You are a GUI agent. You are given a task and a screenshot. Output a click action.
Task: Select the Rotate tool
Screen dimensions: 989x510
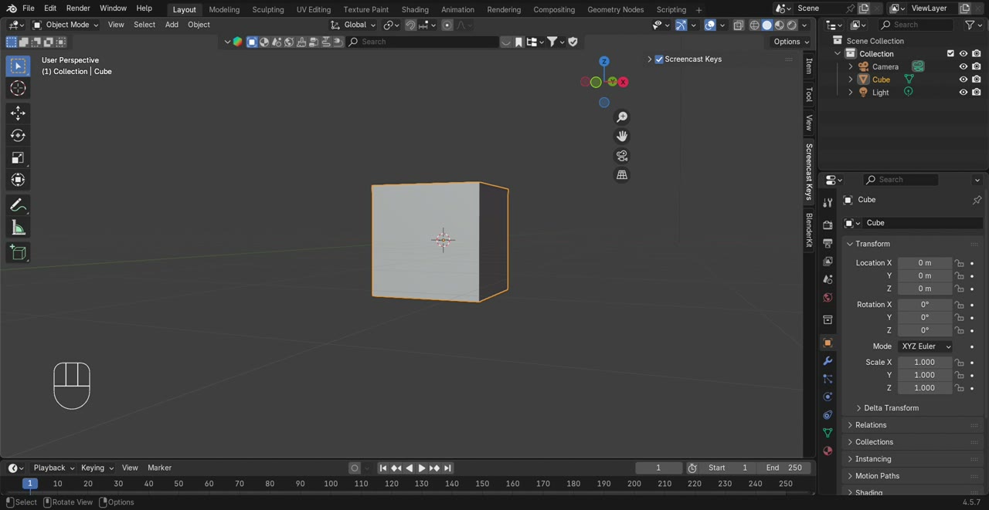(18, 136)
